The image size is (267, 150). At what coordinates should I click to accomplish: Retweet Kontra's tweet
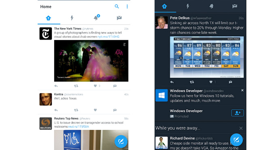[x=76, y=110]
